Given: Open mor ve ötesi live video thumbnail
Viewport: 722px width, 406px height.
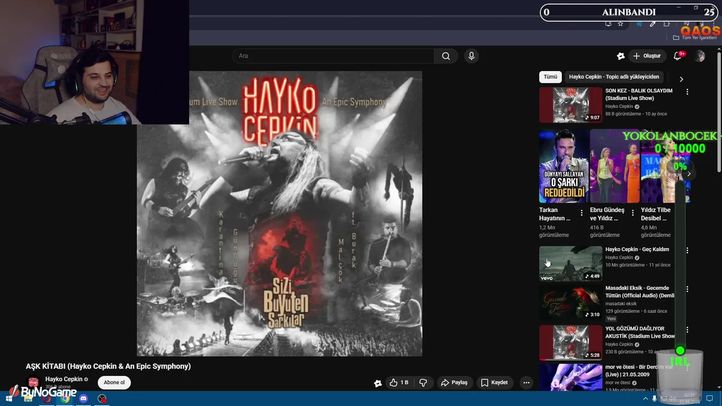Looking at the screenshot, I should click(x=570, y=377).
